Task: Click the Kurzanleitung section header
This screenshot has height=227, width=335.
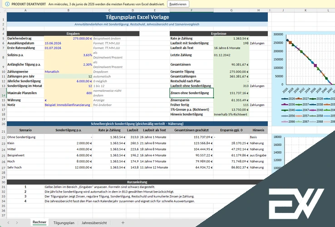Action: 137,182
